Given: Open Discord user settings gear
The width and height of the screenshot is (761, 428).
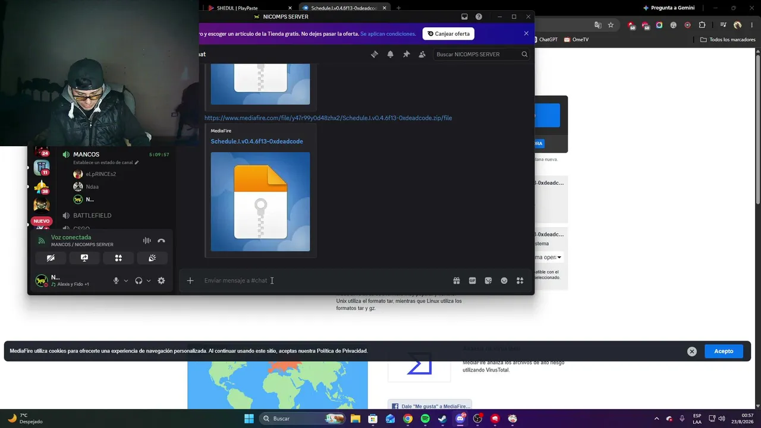Looking at the screenshot, I should pyautogui.click(x=161, y=281).
